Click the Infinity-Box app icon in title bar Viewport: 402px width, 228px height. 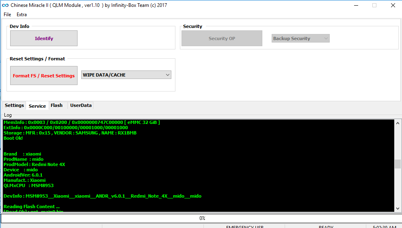(x=5, y=5)
